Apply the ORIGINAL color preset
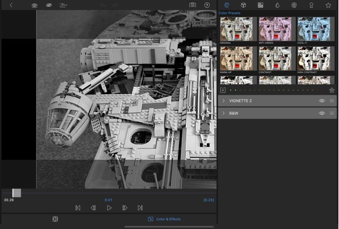The image size is (339, 229). pos(238,29)
